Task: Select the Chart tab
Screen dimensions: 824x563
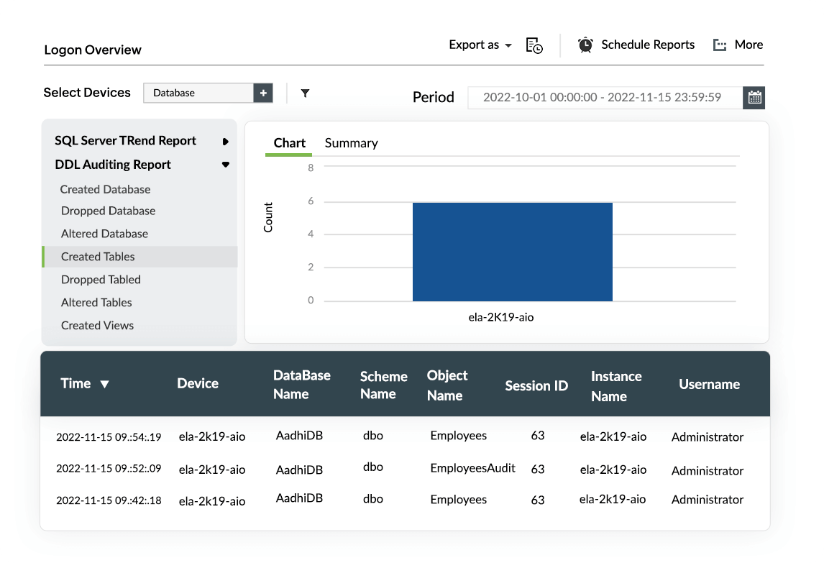Action: tap(289, 143)
